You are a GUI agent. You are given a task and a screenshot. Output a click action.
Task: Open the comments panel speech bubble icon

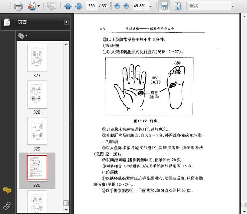click(7, 190)
